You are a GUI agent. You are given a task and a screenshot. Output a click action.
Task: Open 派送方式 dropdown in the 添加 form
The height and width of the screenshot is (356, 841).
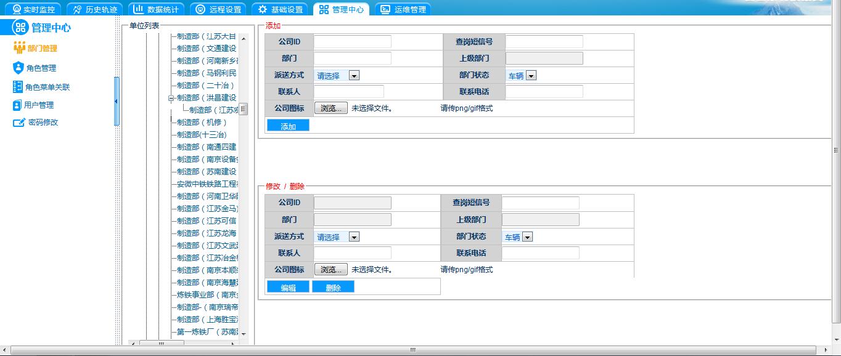[x=354, y=76]
